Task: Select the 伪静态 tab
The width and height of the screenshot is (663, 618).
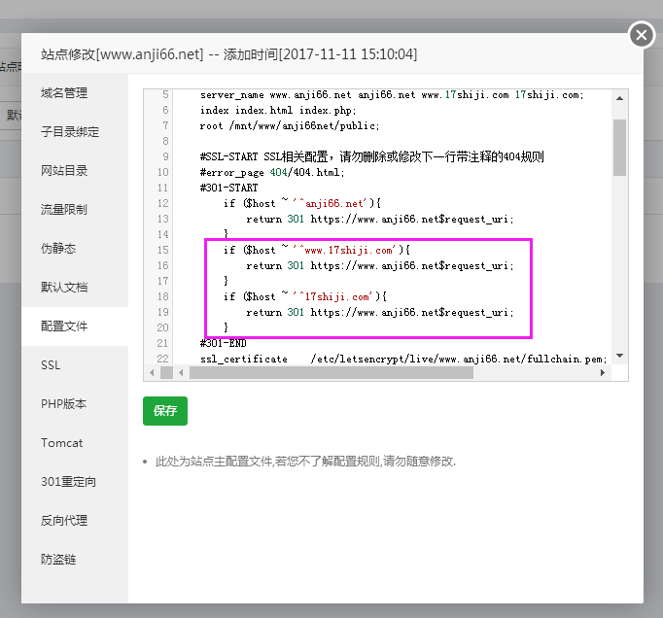Action: pos(75,249)
